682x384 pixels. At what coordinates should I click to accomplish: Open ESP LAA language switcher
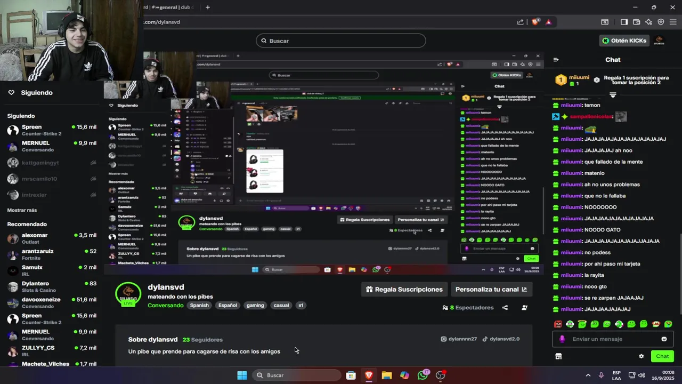point(616,375)
